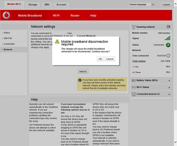This screenshot has width=177, height=146.
Task: Cancel the disconnection dialog
Action: (x=110, y=59)
